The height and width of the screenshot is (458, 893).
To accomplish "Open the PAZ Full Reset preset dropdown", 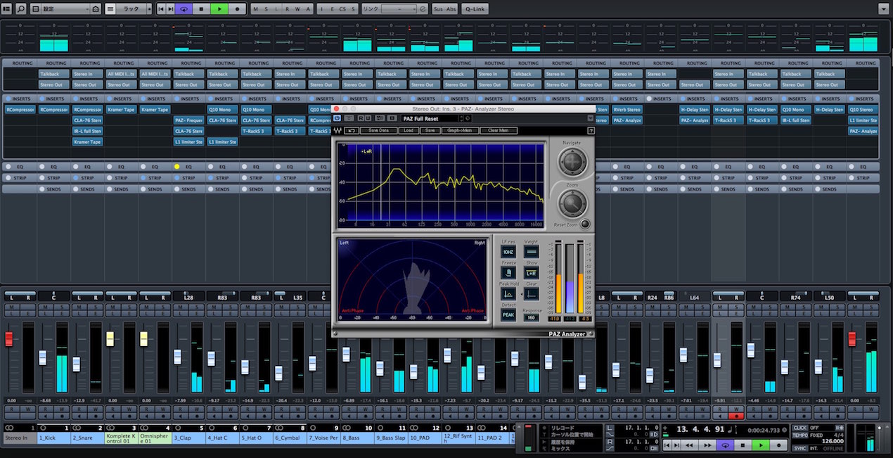I will tap(432, 118).
